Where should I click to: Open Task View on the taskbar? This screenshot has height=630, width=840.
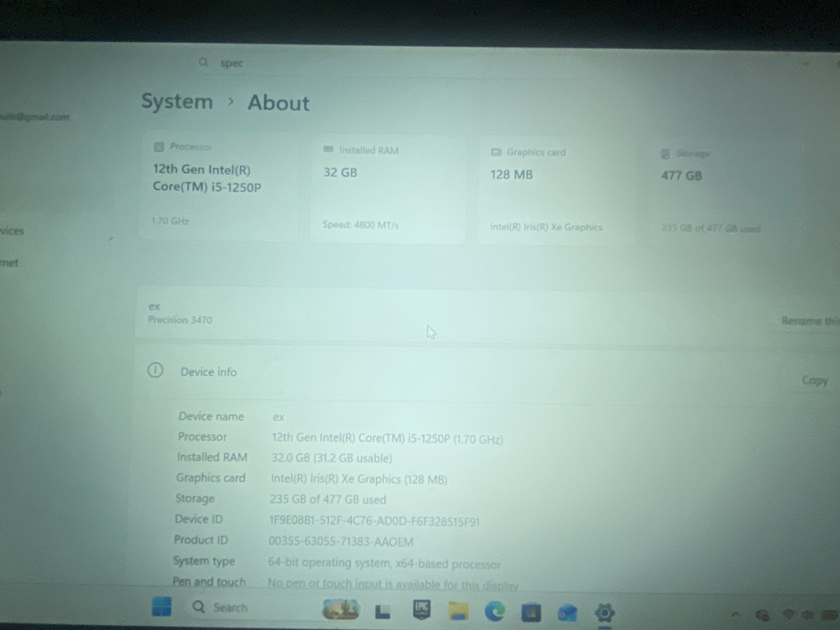click(383, 611)
